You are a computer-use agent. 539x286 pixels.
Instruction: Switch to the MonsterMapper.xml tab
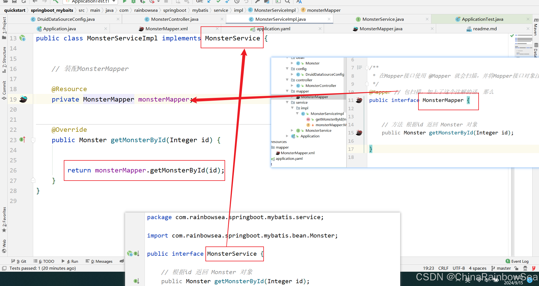click(166, 29)
